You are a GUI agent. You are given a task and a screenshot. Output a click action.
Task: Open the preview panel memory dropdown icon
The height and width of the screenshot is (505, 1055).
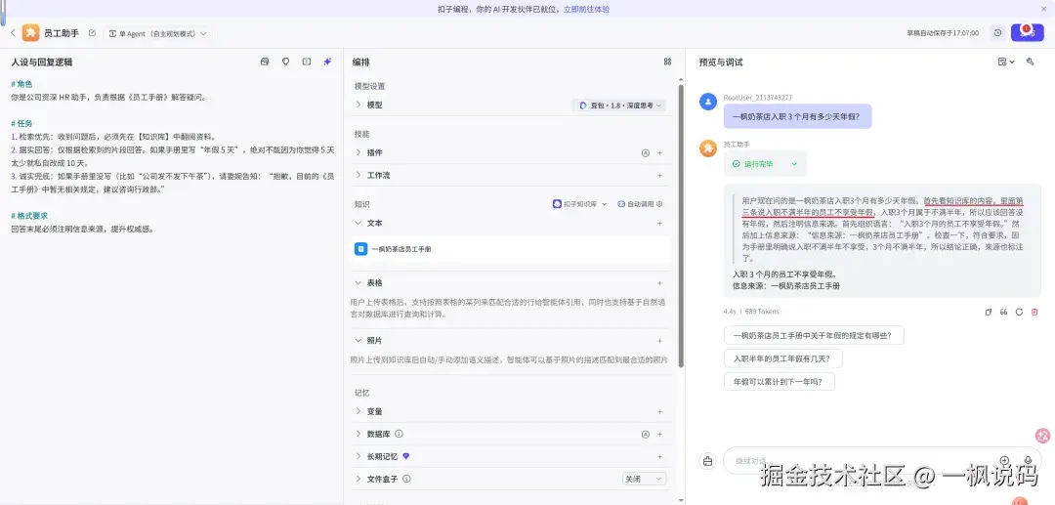click(1006, 62)
